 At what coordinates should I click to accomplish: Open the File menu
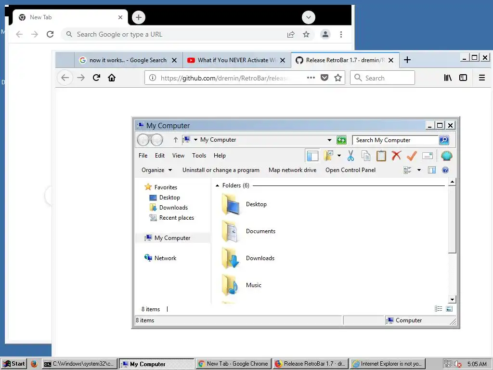point(143,156)
